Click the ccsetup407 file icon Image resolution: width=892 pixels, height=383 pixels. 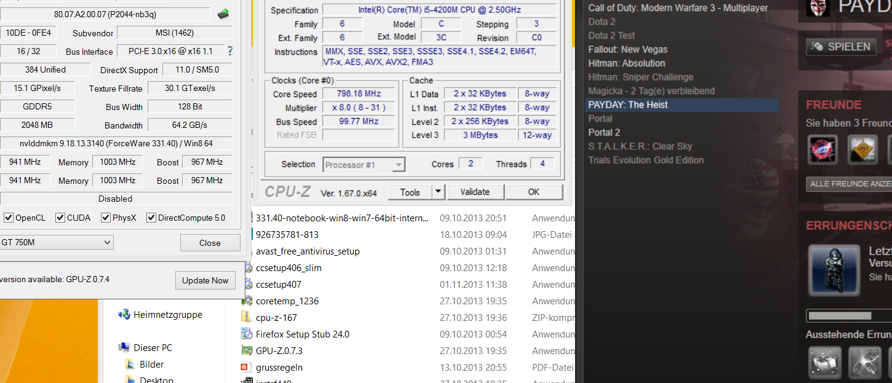click(x=248, y=285)
